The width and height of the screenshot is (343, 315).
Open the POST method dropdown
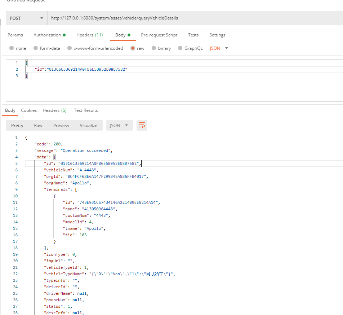point(26,18)
